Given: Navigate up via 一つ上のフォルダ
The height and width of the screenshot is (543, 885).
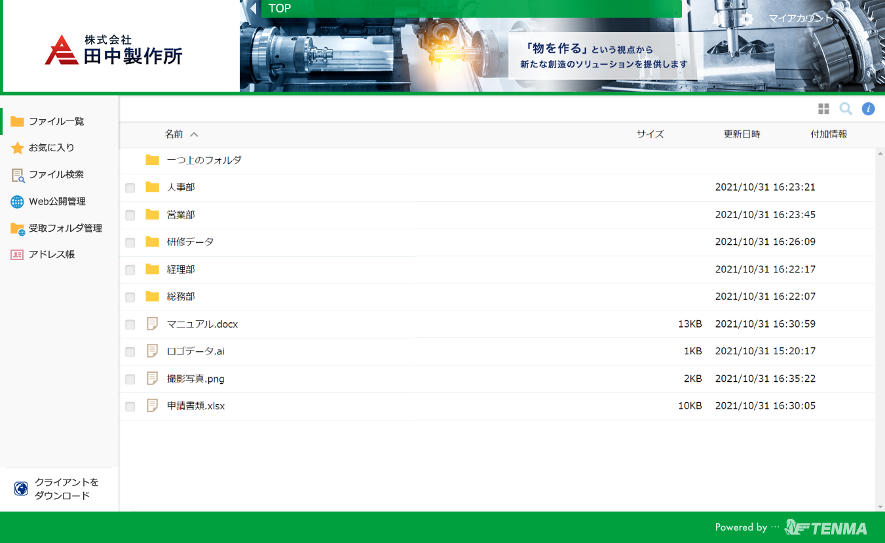Looking at the screenshot, I should [x=204, y=160].
